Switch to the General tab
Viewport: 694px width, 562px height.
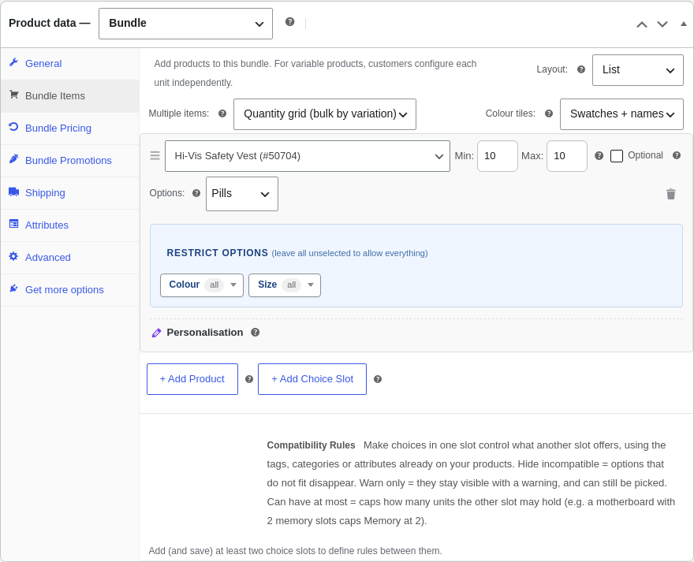point(70,64)
